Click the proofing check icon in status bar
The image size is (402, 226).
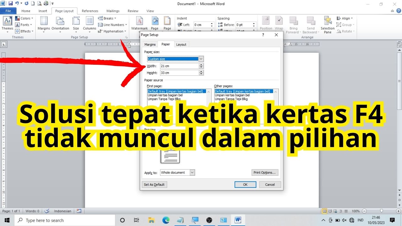click(x=47, y=211)
